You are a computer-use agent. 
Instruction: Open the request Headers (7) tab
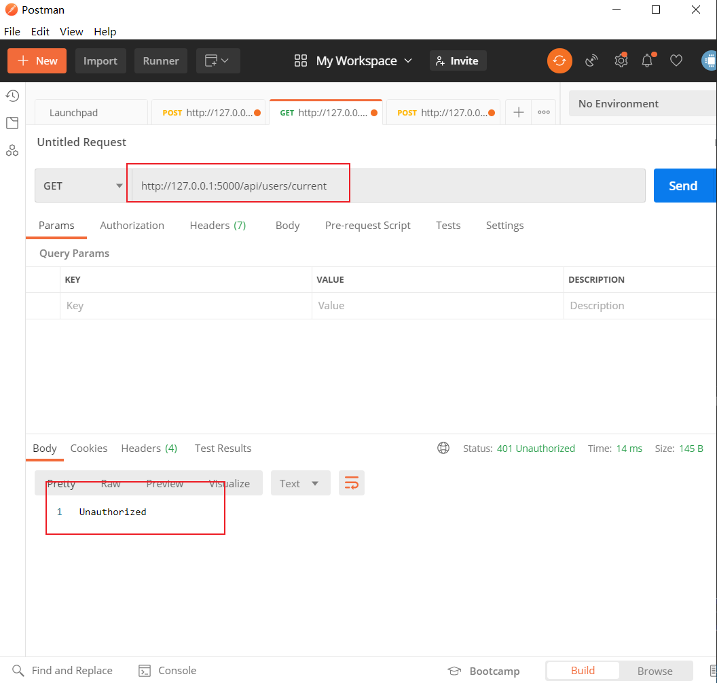218,225
